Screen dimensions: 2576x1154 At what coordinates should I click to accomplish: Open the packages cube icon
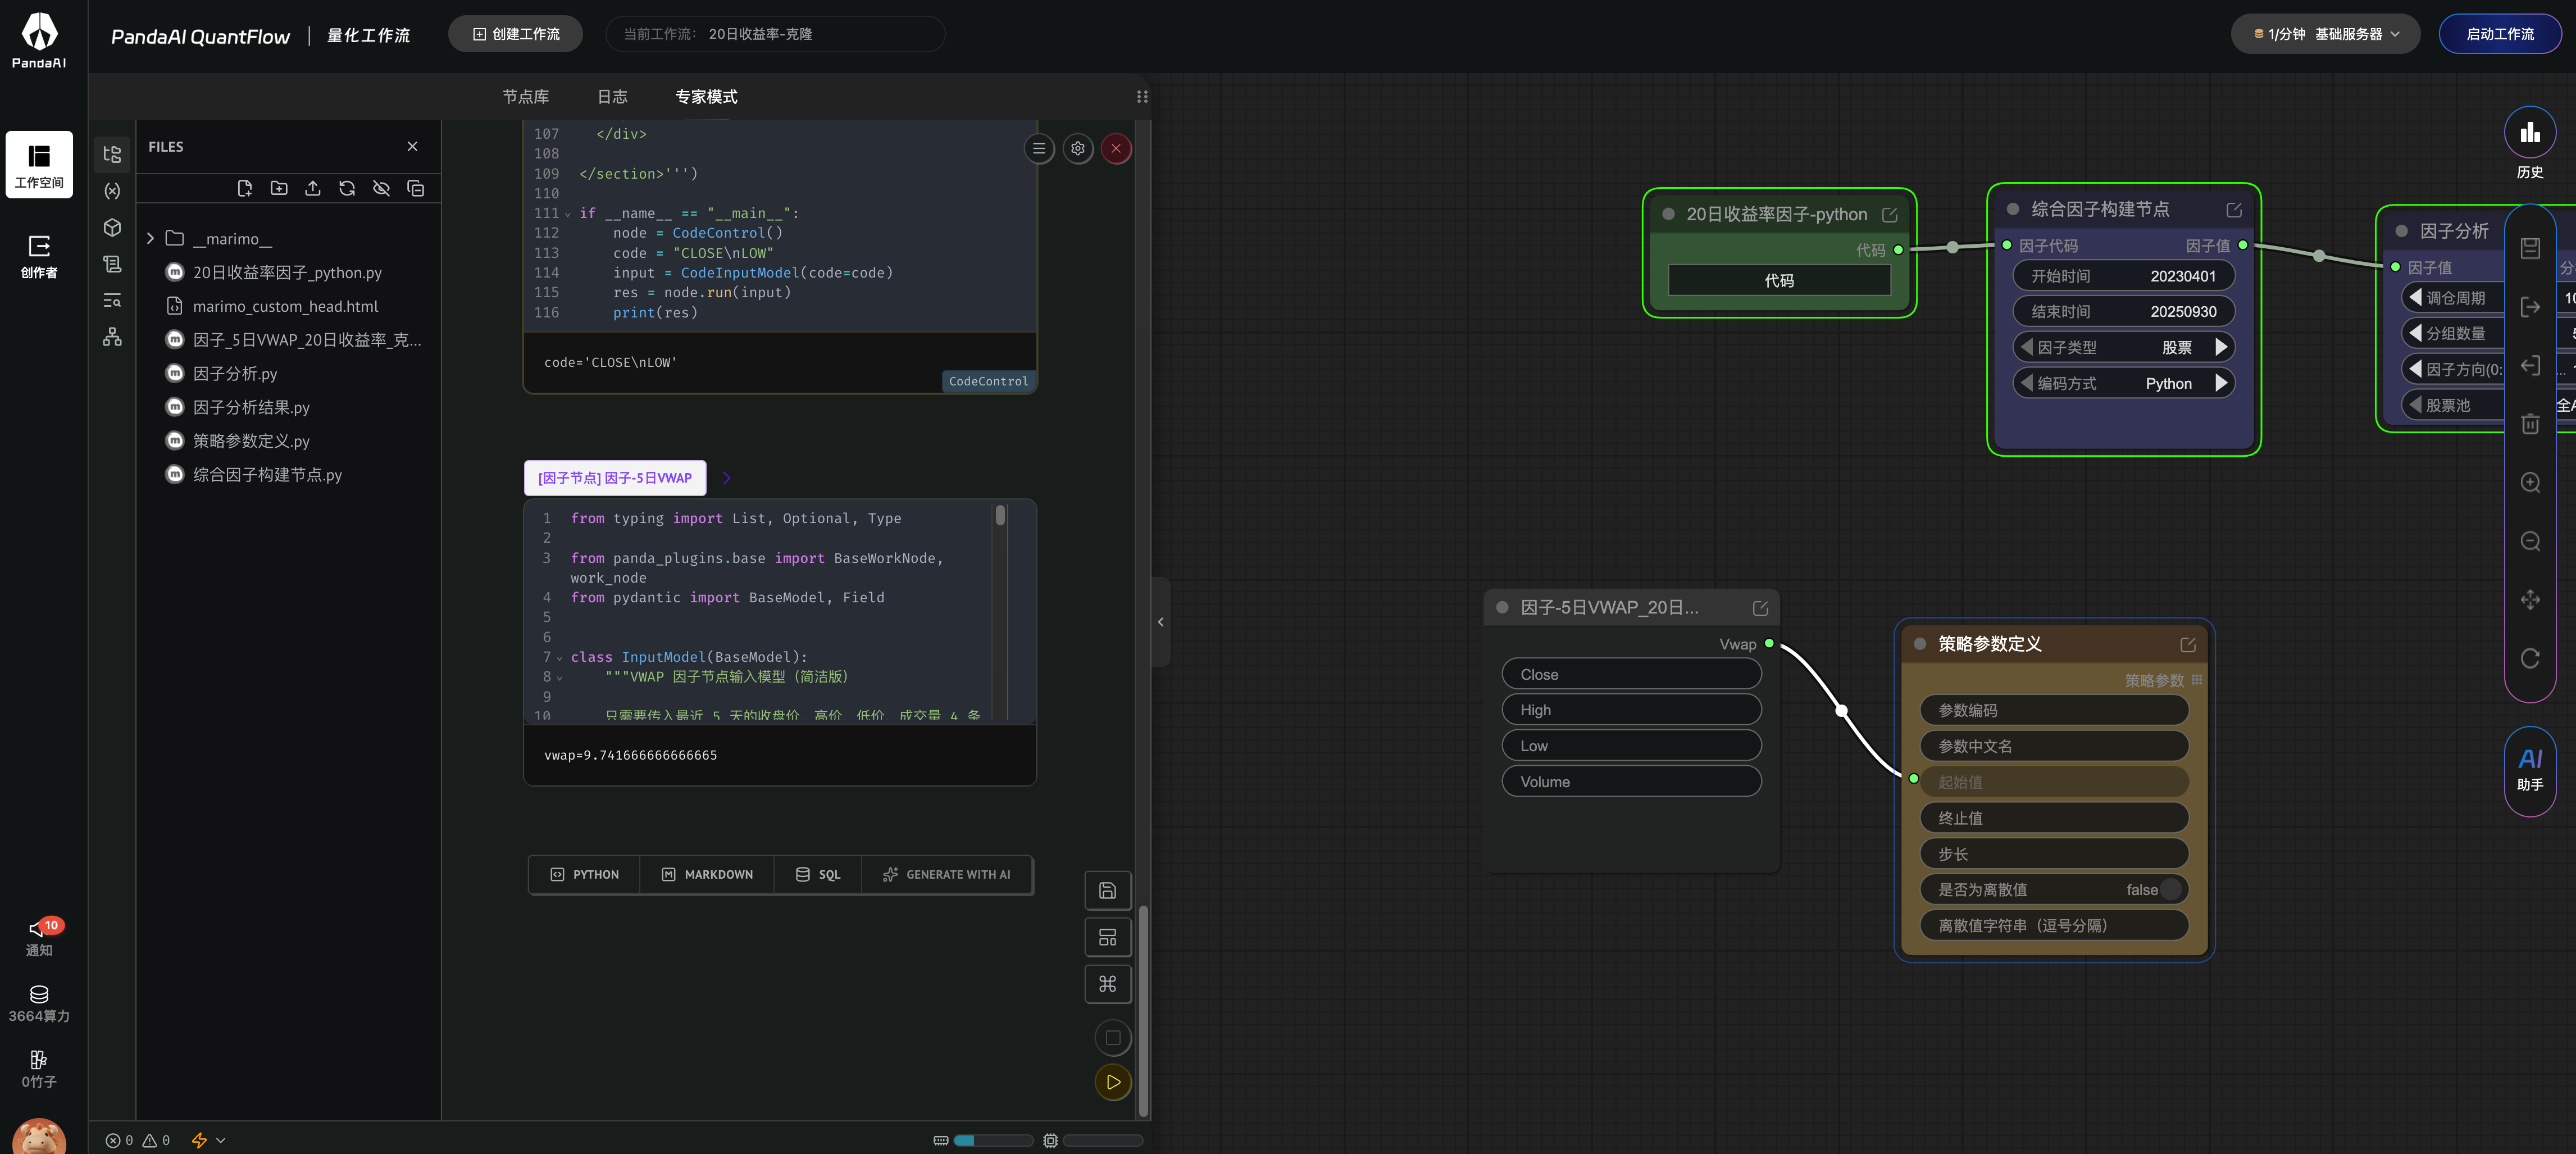pos(112,227)
